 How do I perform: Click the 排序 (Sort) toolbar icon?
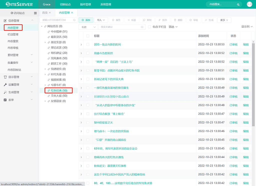click(163, 20)
